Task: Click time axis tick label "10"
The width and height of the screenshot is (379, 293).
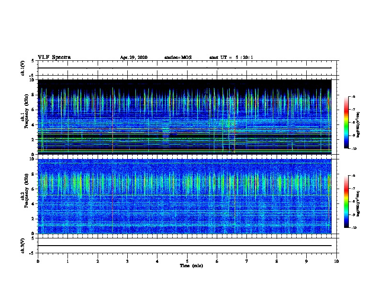Action: point(336,261)
